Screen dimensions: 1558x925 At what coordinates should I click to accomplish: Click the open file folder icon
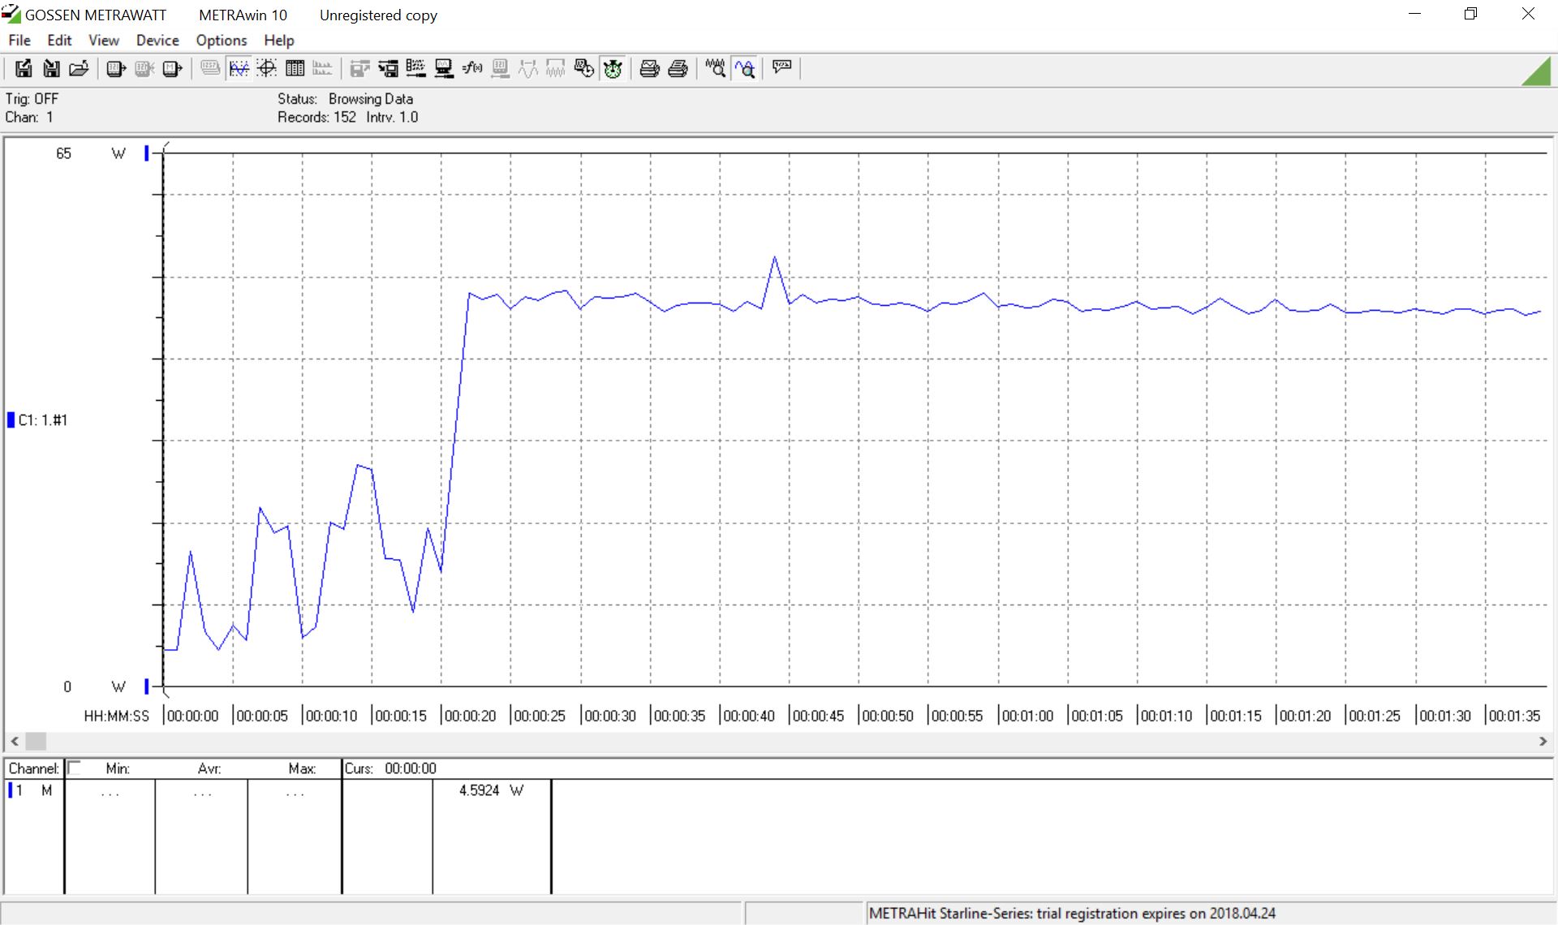point(79,69)
